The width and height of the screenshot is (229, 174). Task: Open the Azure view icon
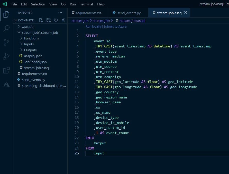[6, 84]
